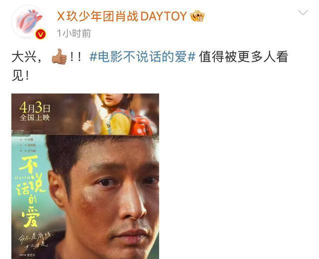Screen dimensions: 319x259
Task: Expand the post options chevron menu
Action: 303,12
